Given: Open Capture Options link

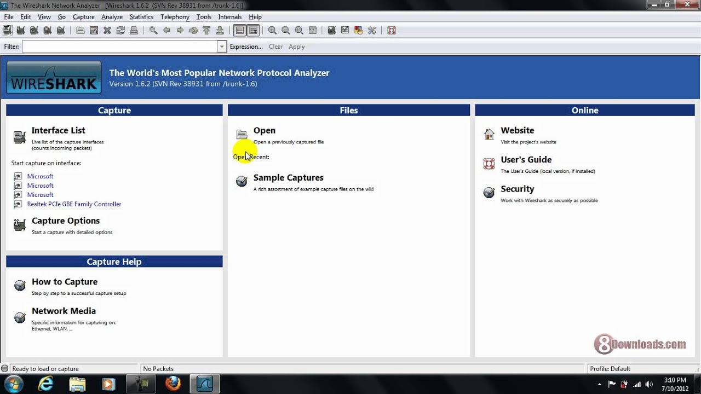Looking at the screenshot, I should coord(66,221).
